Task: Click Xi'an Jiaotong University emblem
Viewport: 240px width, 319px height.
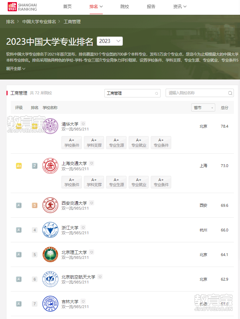Action: [x=50, y=205]
